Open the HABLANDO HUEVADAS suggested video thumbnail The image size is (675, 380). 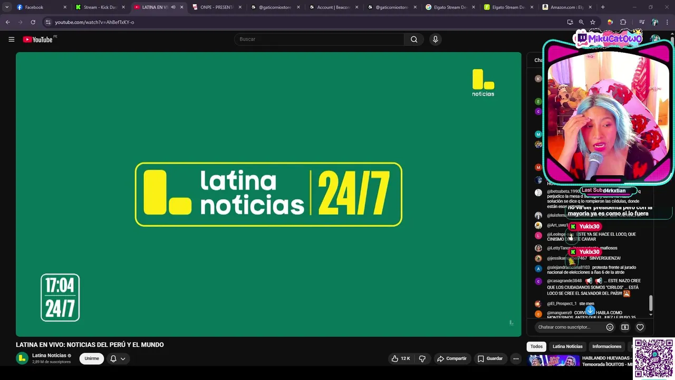(x=554, y=361)
